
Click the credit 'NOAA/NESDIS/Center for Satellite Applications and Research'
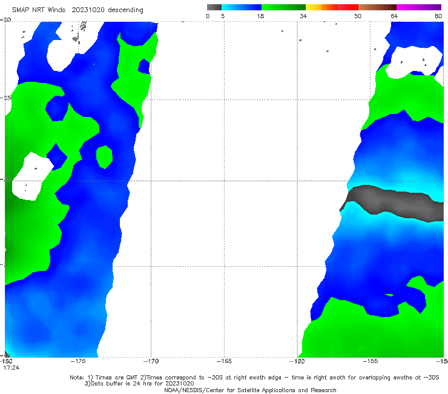250,390
